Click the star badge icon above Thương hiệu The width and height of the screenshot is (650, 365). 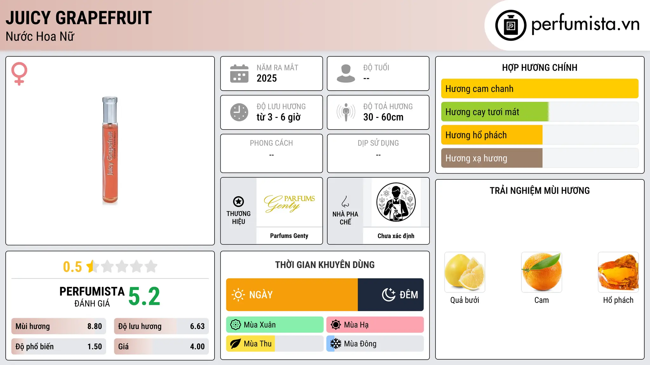point(238,202)
